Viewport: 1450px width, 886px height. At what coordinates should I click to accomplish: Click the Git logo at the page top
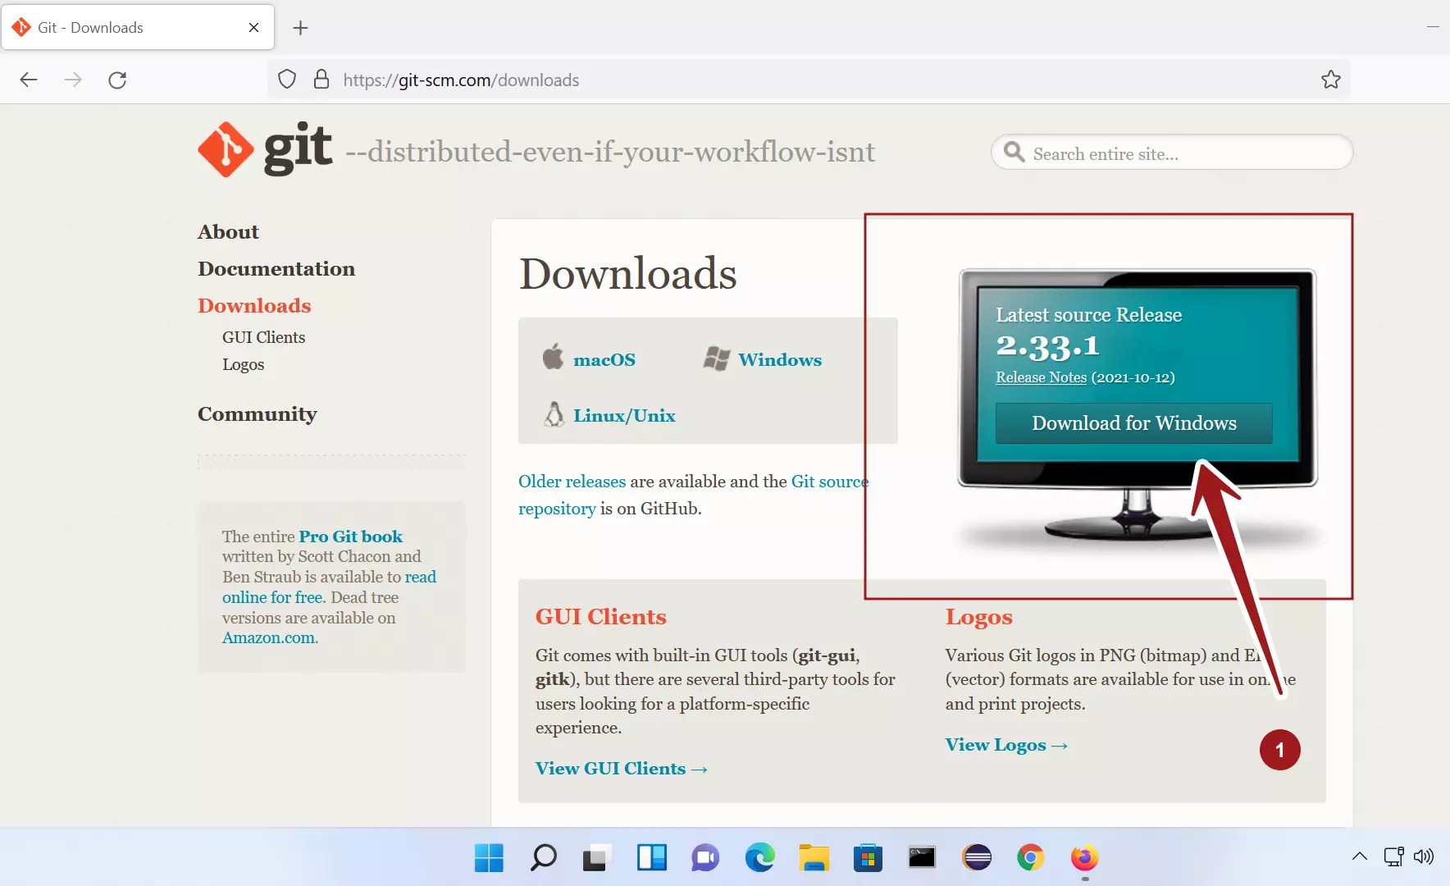coord(226,149)
